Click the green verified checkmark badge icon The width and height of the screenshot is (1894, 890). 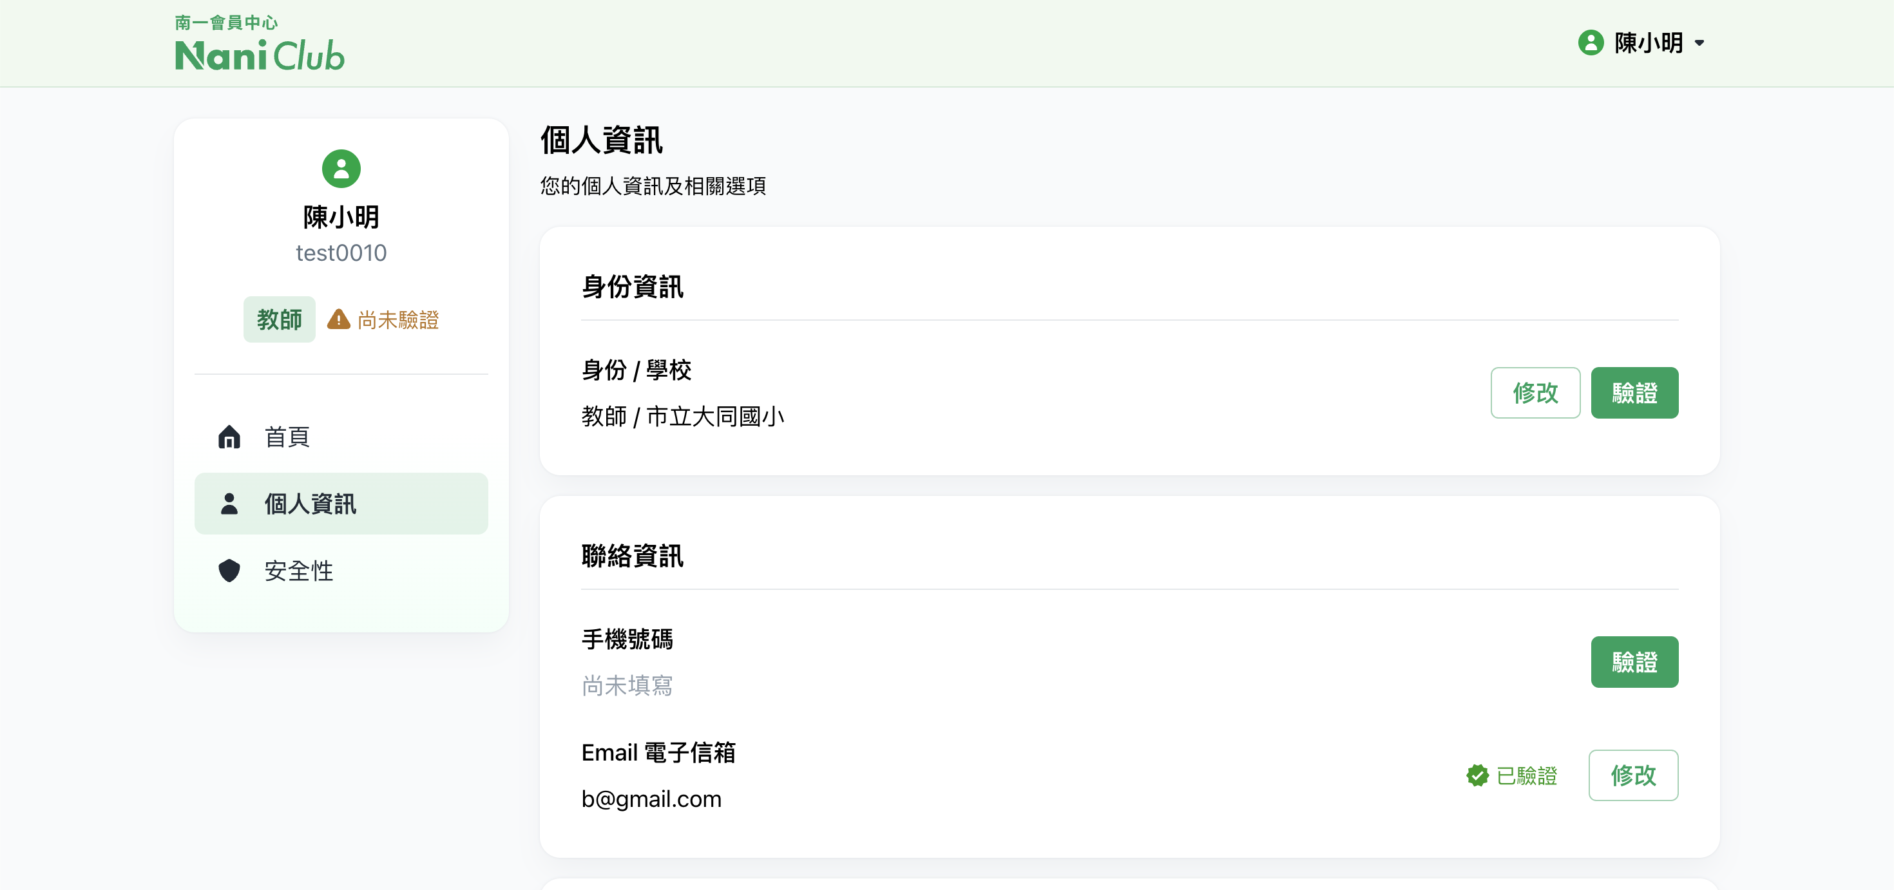(x=1477, y=775)
